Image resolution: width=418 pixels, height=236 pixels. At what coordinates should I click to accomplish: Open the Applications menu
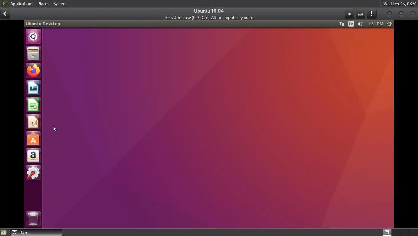tap(22, 4)
